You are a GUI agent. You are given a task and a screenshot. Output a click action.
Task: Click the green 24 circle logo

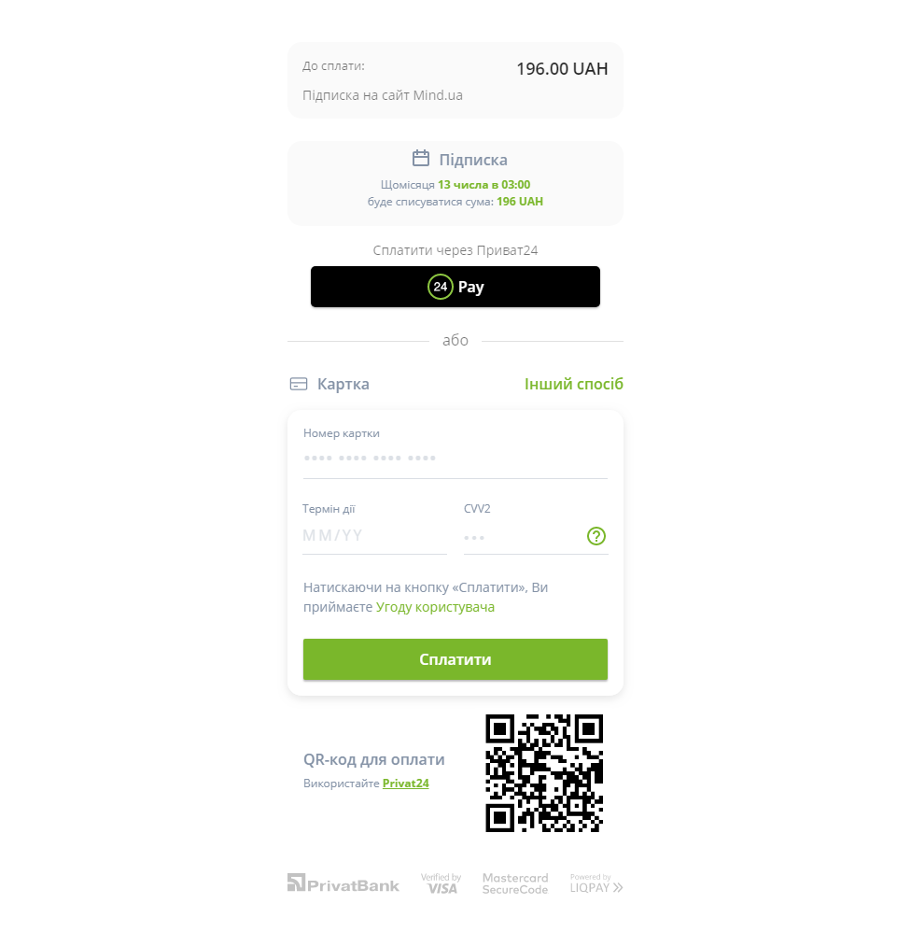tap(441, 287)
